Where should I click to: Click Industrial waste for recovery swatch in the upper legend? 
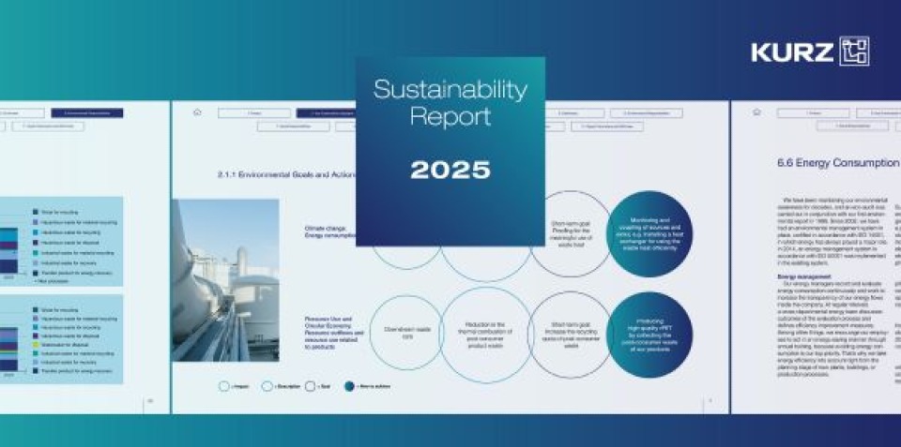pyautogui.click(x=37, y=262)
